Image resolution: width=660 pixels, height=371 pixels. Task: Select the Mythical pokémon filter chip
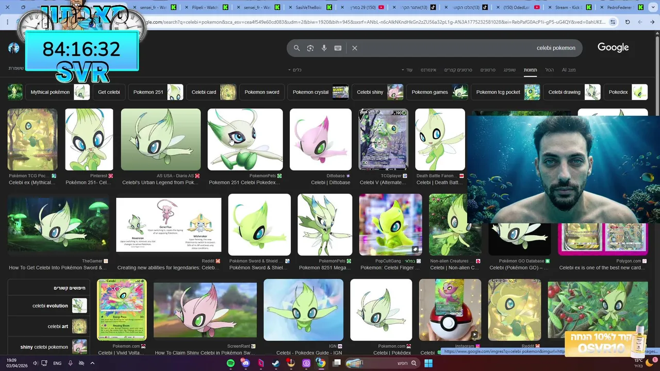(58, 92)
